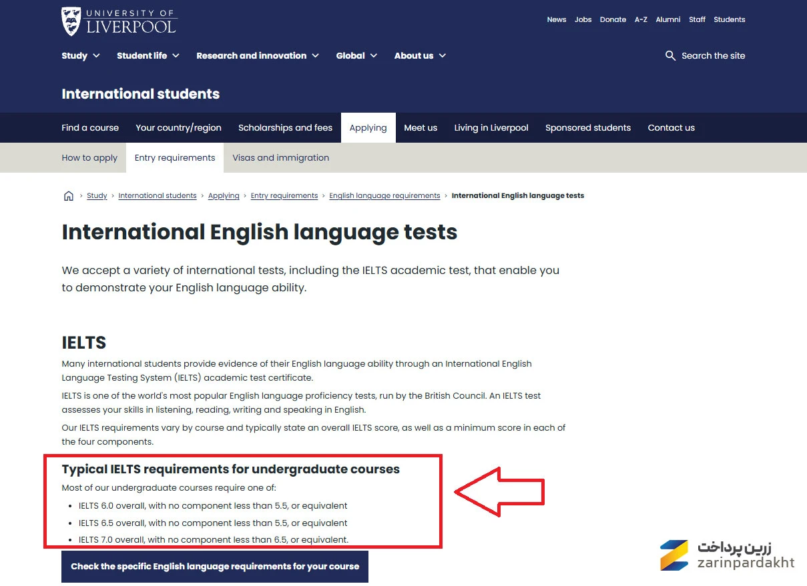Select the Find a course tab

click(90, 127)
